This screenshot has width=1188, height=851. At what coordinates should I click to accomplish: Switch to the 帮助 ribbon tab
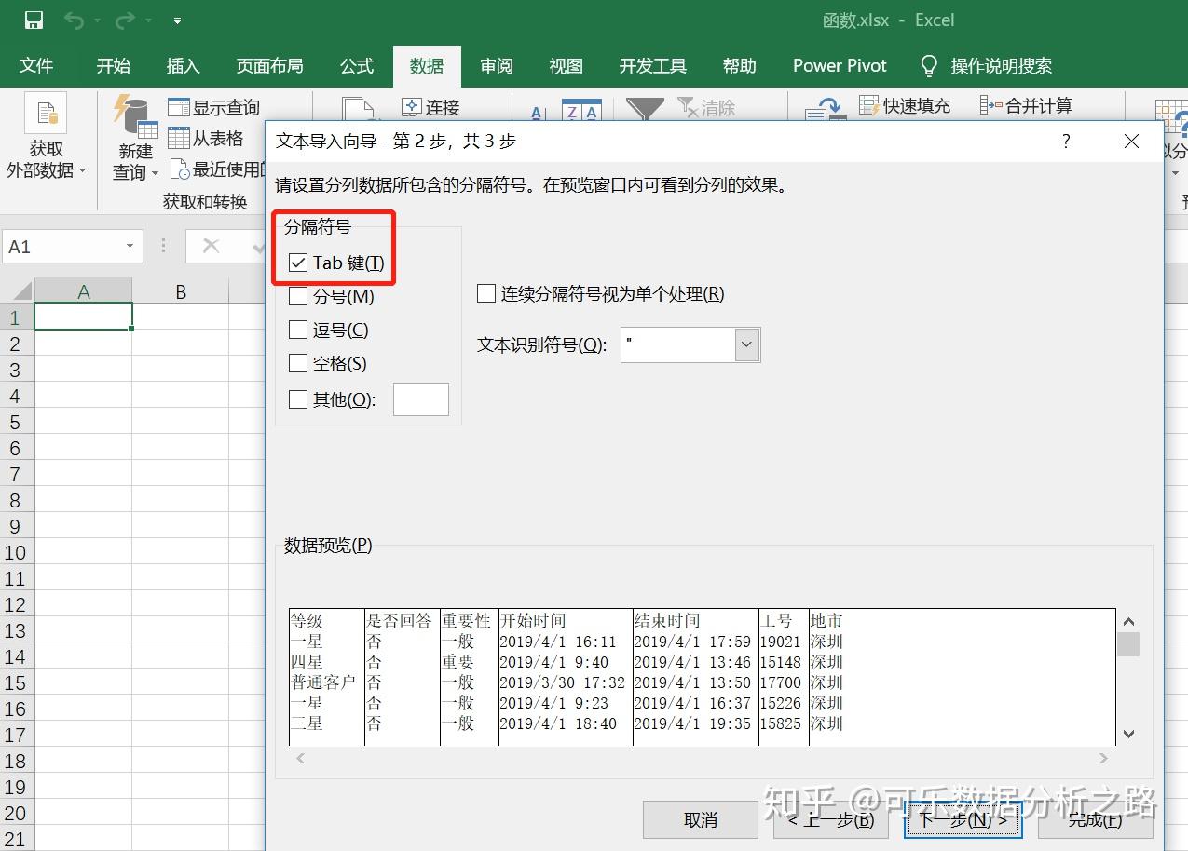[739, 65]
